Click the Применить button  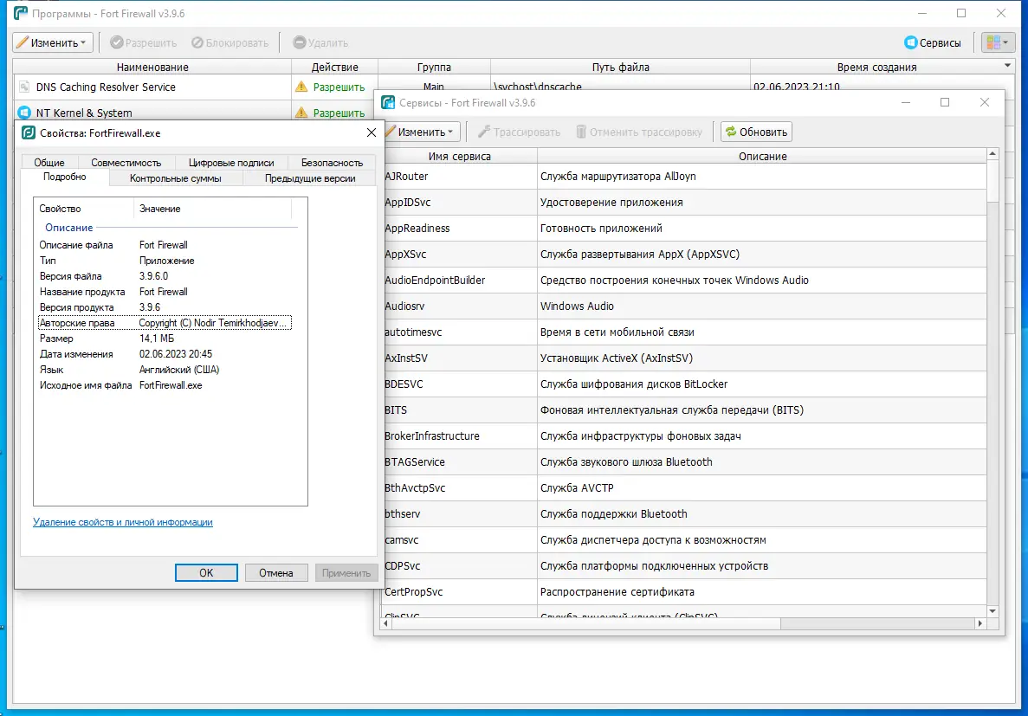(x=346, y=572)
